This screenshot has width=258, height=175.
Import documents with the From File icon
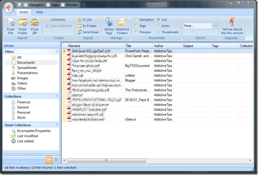[11, 26]
